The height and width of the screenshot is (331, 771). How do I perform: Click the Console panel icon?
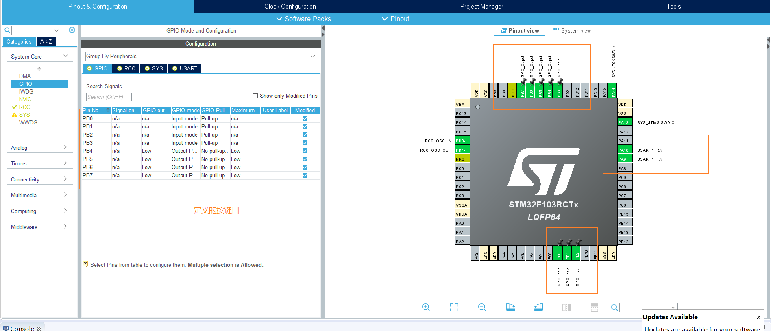[x=6, y=328]
